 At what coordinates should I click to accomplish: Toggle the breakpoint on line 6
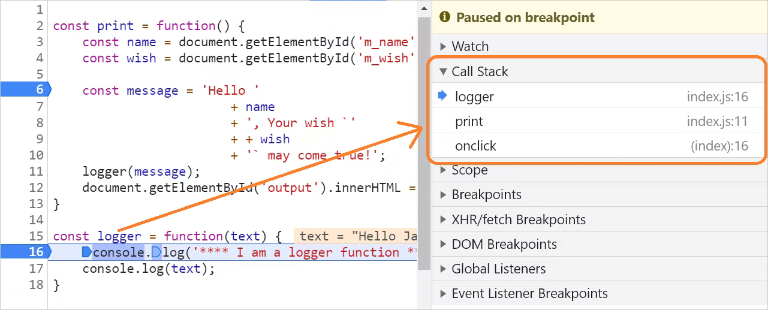25,90
